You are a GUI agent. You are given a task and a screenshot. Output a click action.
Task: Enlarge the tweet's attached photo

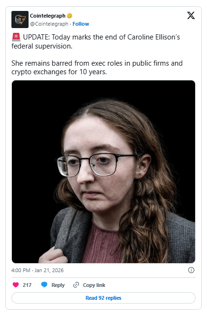point(103,172)
